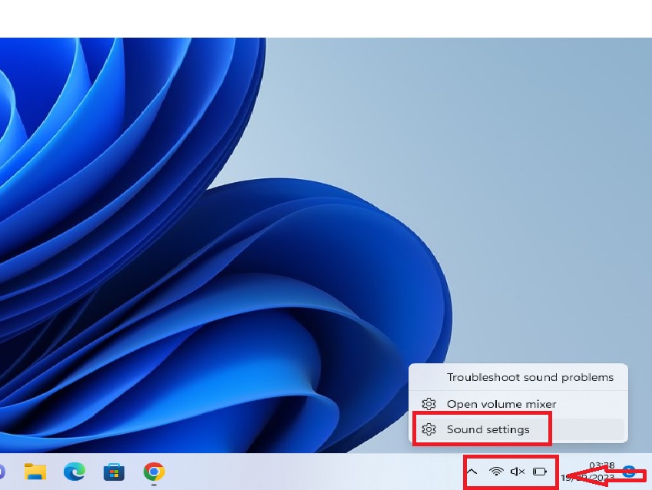Open Sound settings from the context menu

(488, 429)
